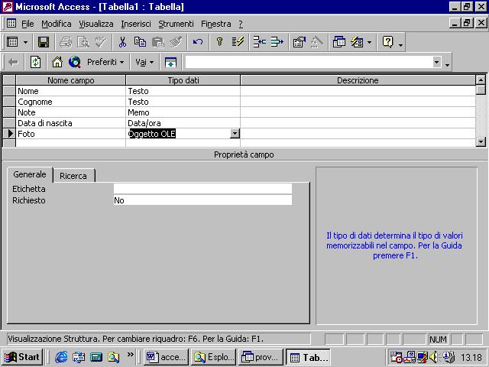This screenshot has width=489, height=367.
Task: Click the row selector for Nome
Action: (x=9, y=91)
